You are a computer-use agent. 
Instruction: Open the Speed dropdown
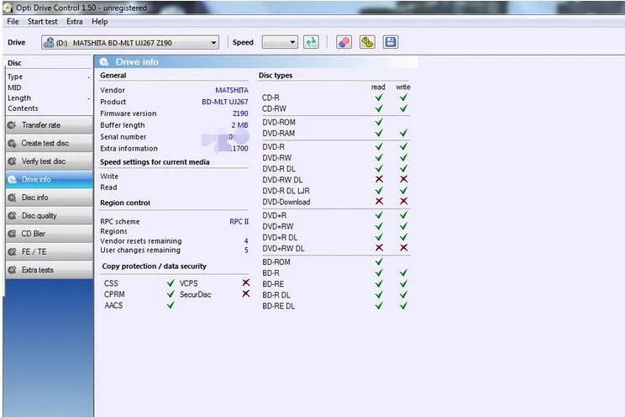(280, 42)
